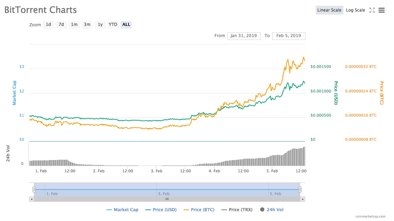Switch to Log Scale
The image size is (394, 221).
point(355,10)
